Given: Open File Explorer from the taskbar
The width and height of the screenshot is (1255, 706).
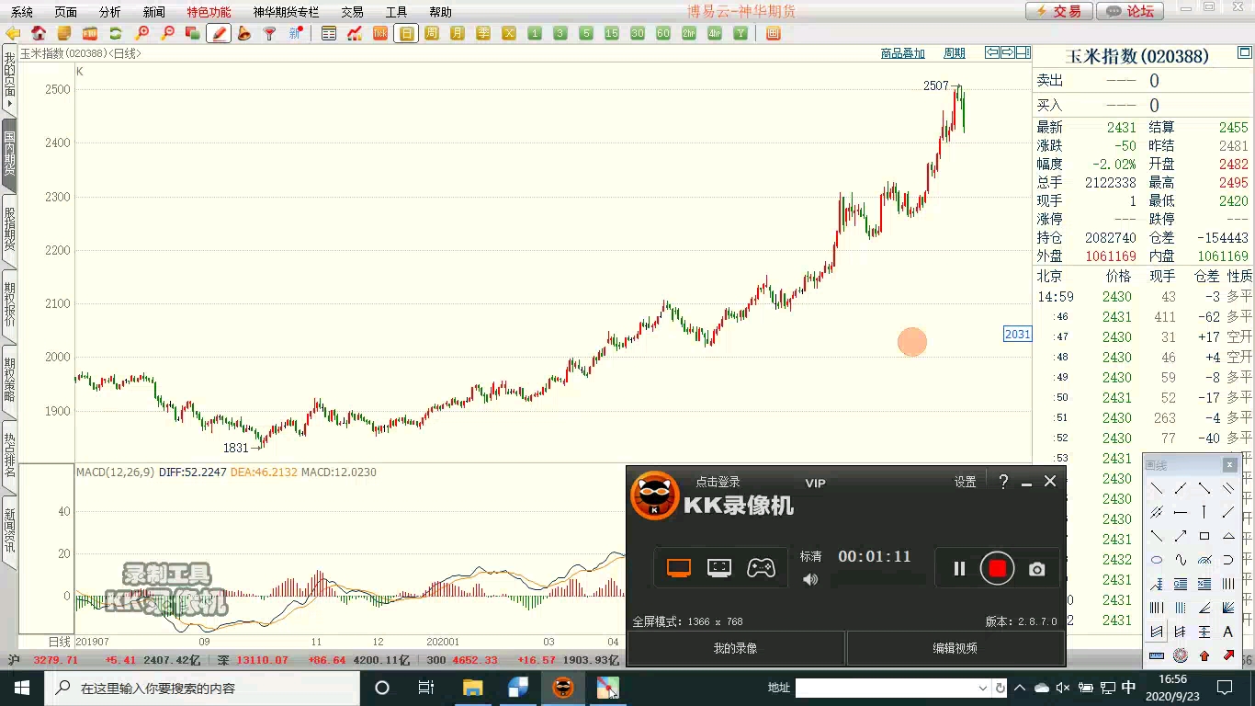Looking at the screenshot, I should point(472,688).
